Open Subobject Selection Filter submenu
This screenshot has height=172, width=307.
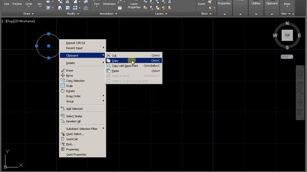click(83, 129)
